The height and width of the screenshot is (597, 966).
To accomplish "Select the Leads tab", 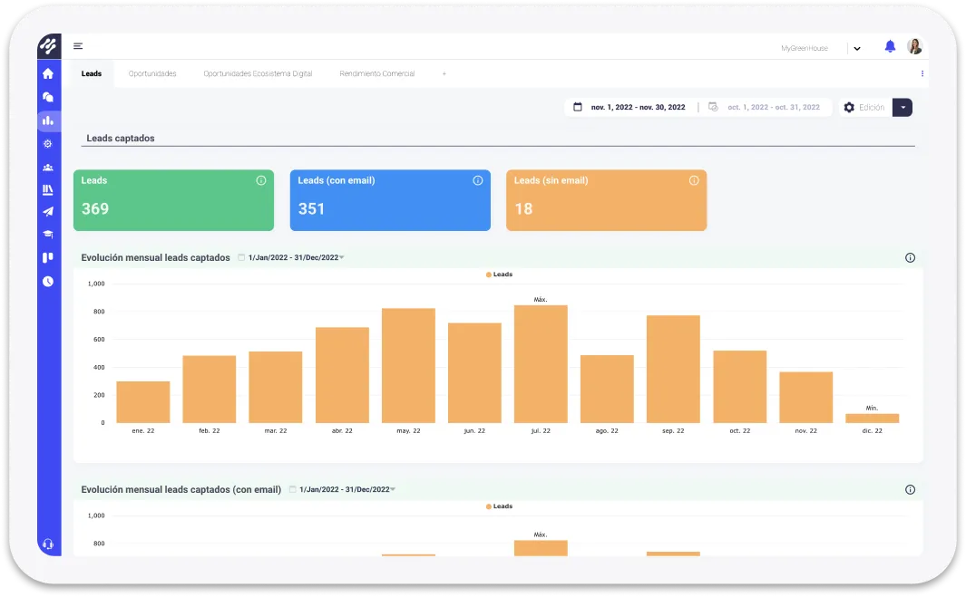I will click(x=92, y=74).
